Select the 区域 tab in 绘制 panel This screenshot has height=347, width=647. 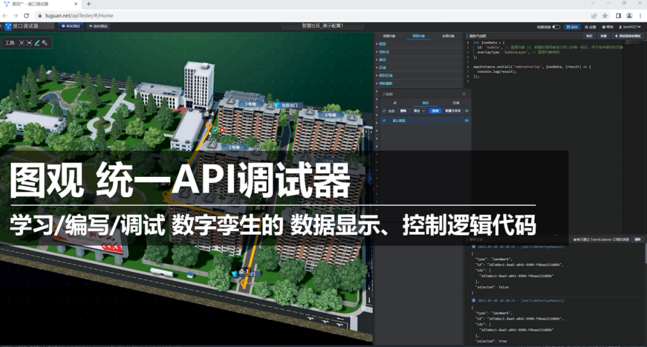point(456,103)
